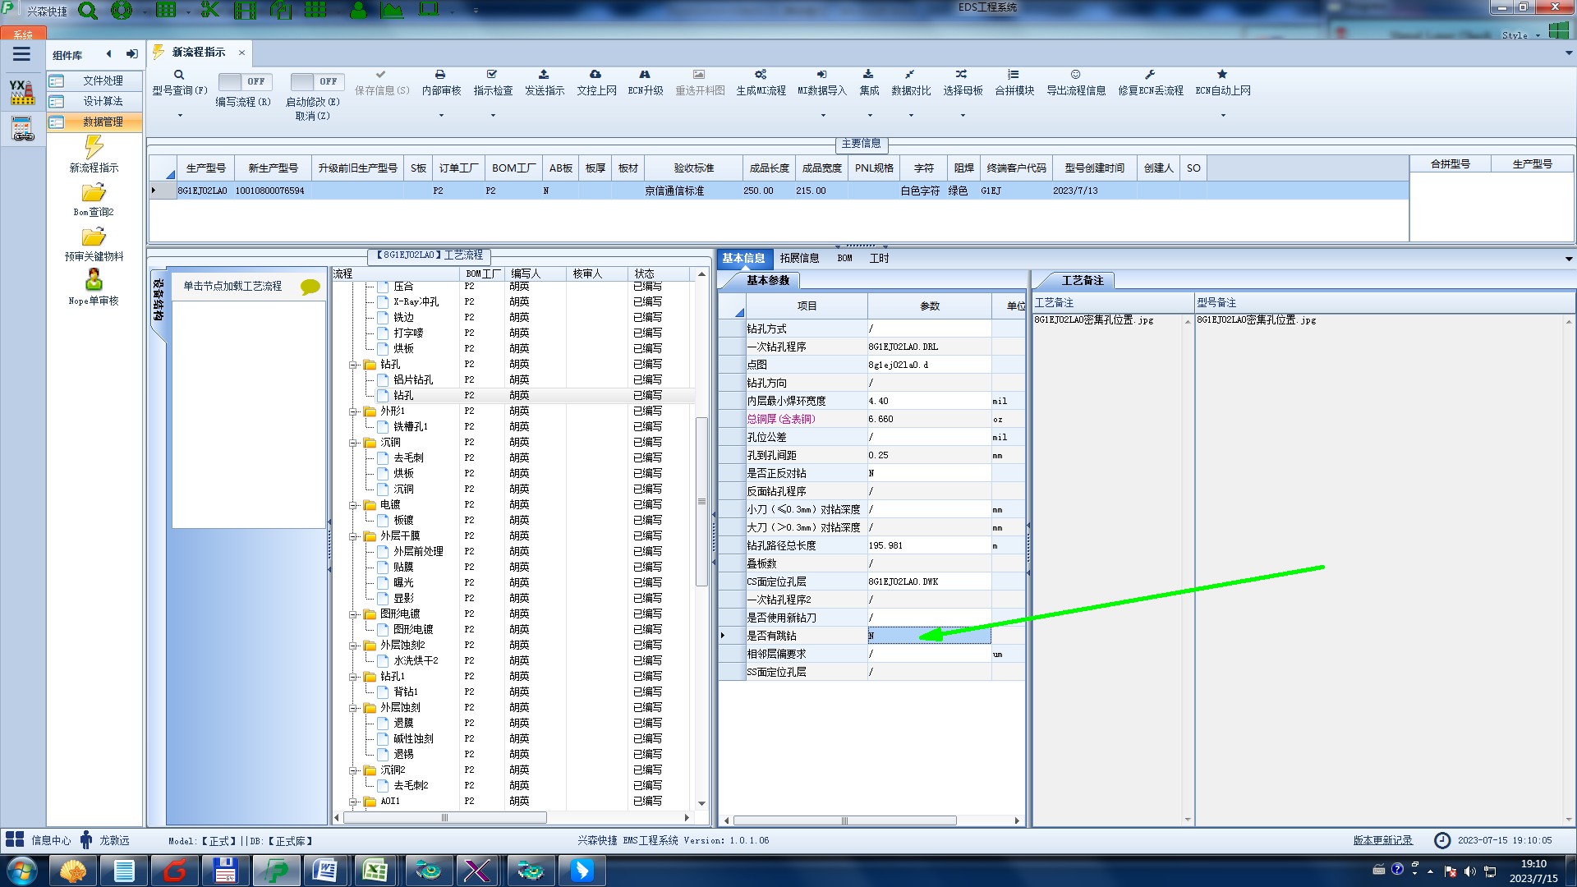Click the 内部审核 printer icon

click(x=440, y=75)
